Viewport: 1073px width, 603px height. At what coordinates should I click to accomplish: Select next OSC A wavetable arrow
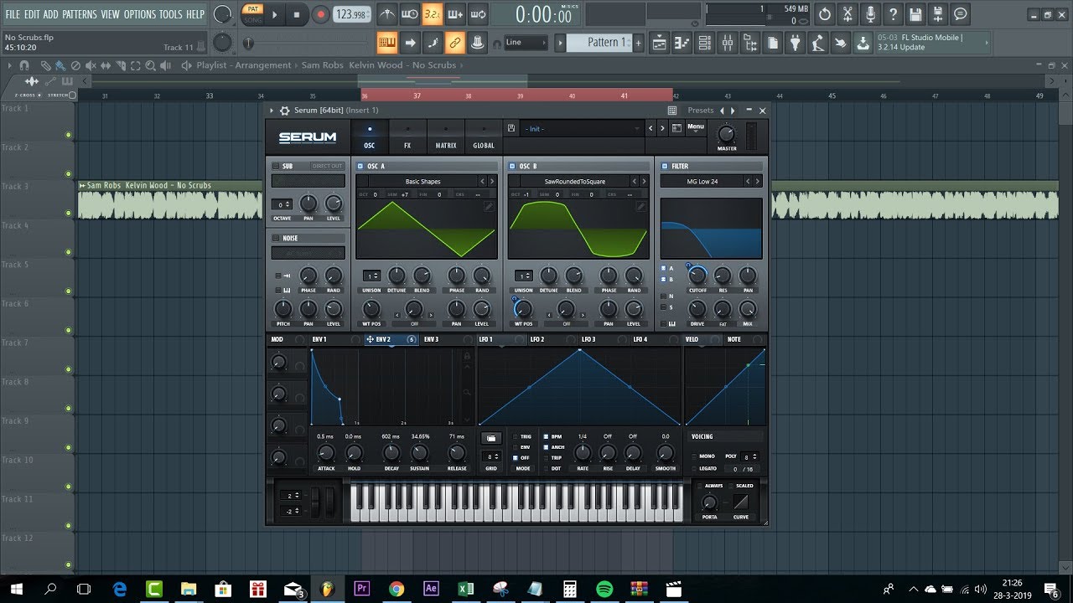click(x=492, y=181)
